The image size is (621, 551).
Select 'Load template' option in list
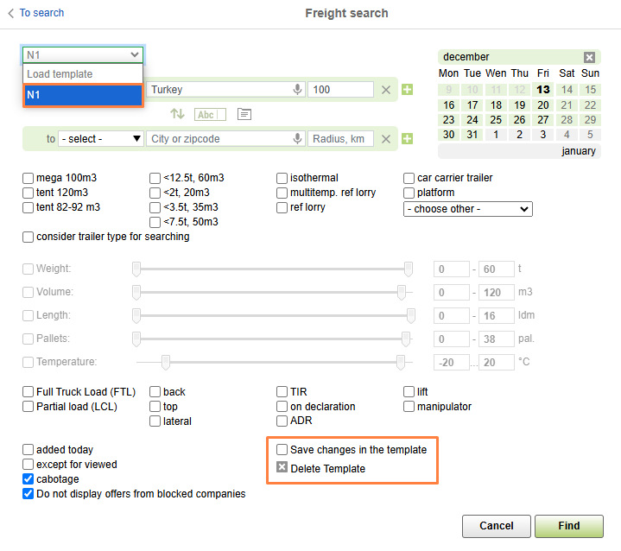[83, 74]
